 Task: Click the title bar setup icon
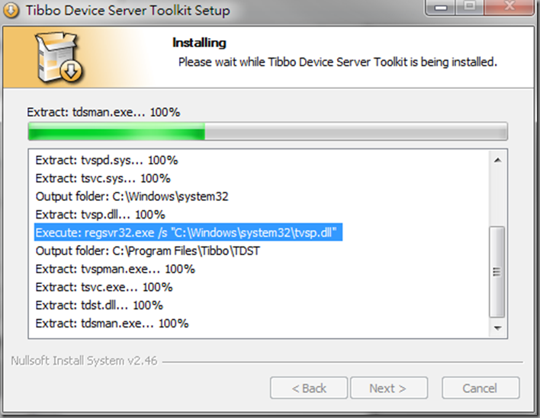[x=11, y=11]
